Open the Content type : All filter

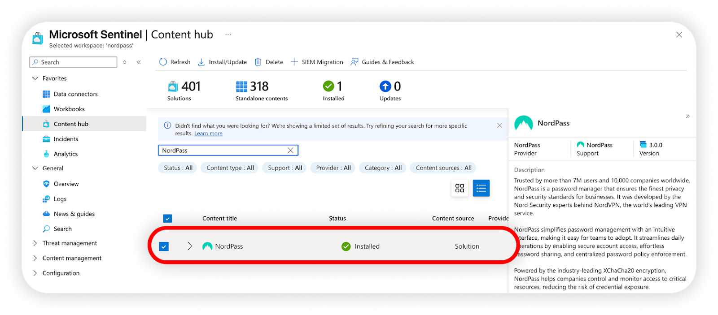[230, 168]
